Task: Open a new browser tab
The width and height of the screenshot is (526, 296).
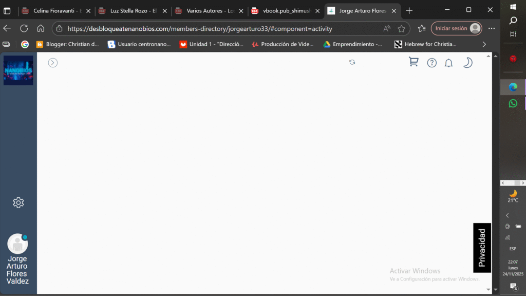Action: (x=409, y=10)
